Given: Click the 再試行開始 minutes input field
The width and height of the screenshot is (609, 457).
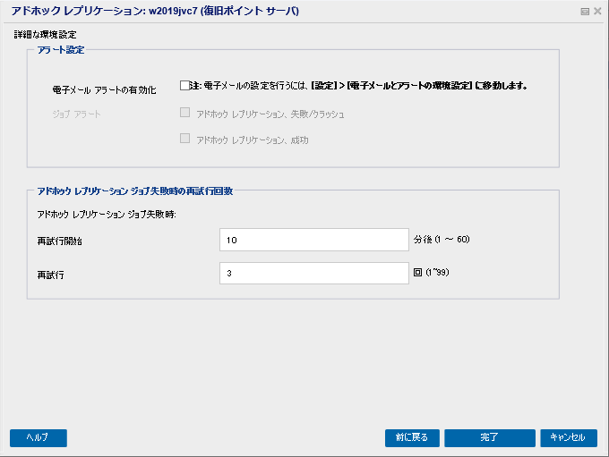Looking at the screenshot, I should [x=313, y=240].
